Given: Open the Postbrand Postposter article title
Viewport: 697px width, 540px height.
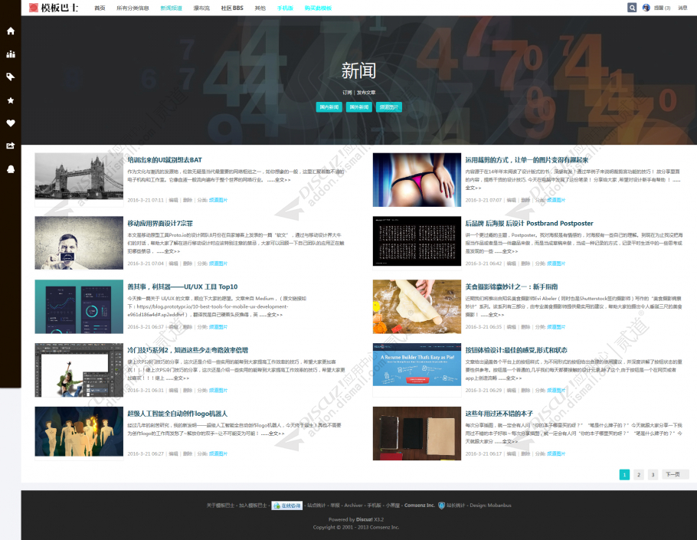Looking at the screenshot, I should [x=529, y=223].
